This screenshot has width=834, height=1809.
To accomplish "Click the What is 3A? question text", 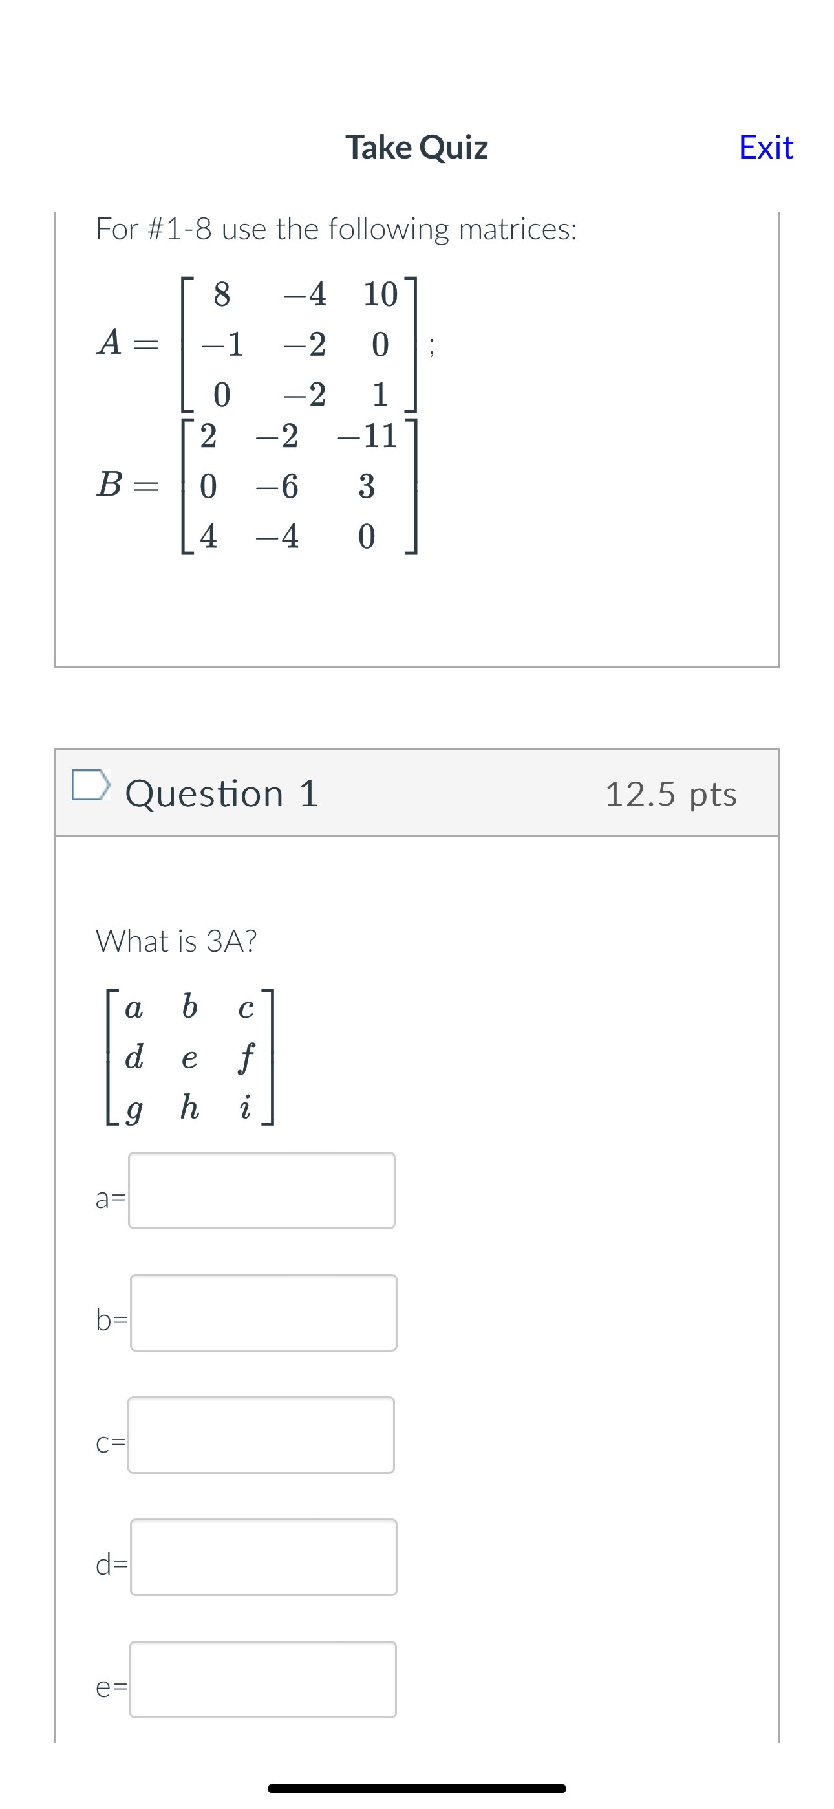I will 176,942.
